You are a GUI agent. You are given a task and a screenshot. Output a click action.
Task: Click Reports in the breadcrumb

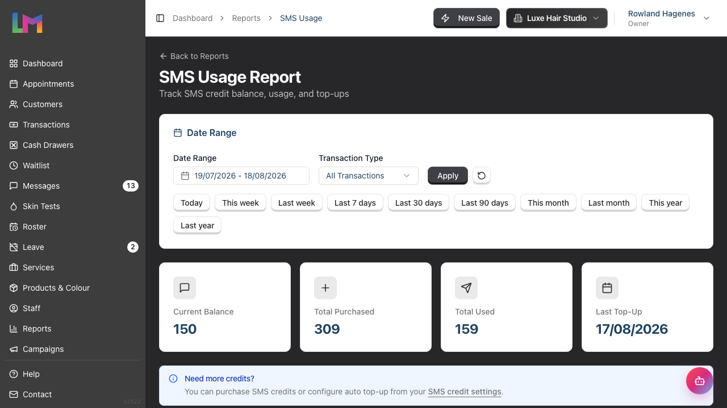tap(246, 18)
